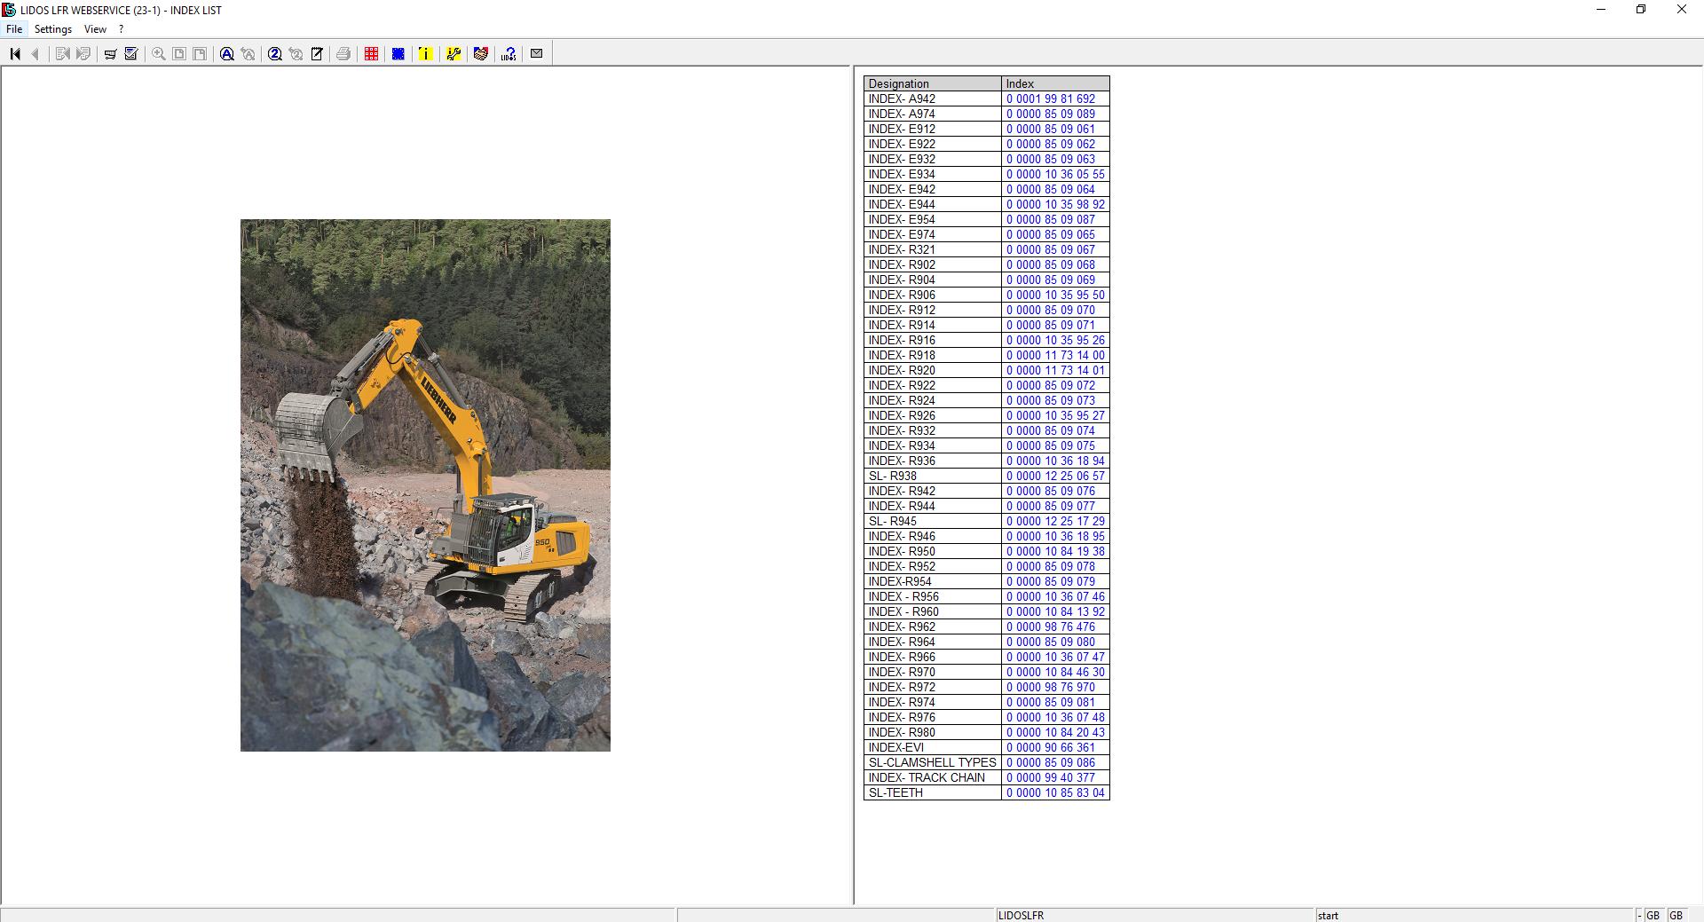Image resolution: width=1704 pixels, height=922 pixels.
Task: Open the notepad annotation tool
Action: point(317,53)
